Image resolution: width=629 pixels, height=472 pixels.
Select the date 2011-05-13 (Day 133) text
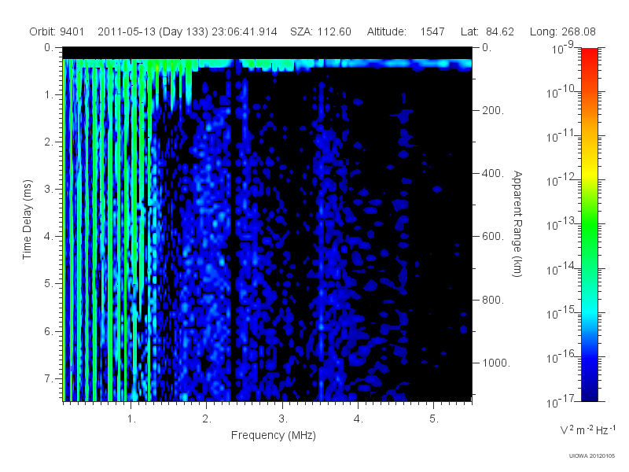[x=153, y=32]
